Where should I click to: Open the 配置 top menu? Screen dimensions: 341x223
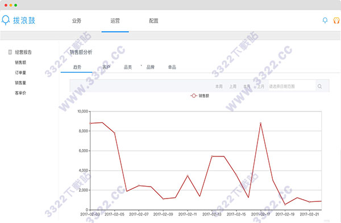tap(153, 20)
